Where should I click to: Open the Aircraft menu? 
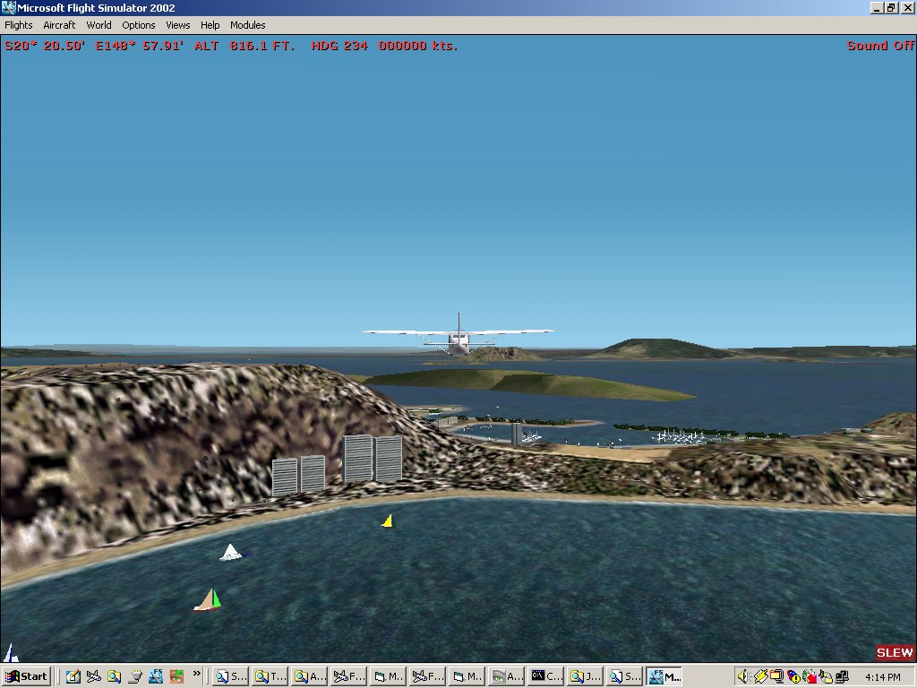click(59, 25)
